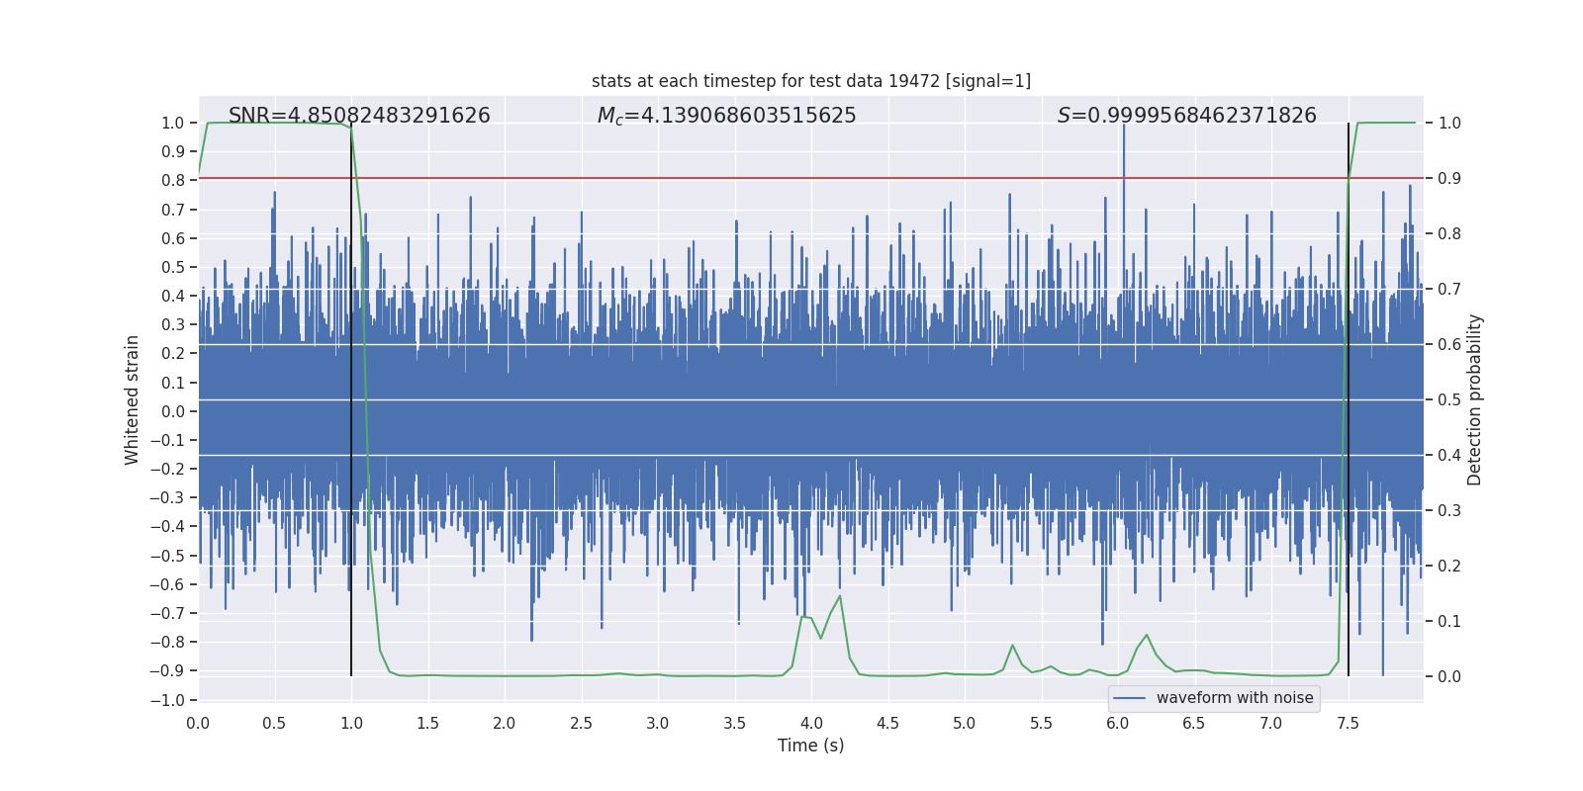This screenshot has height=791, width=1583.
Task: Click the 'waveform with noise' legend label
Action: pos(1235,698)
